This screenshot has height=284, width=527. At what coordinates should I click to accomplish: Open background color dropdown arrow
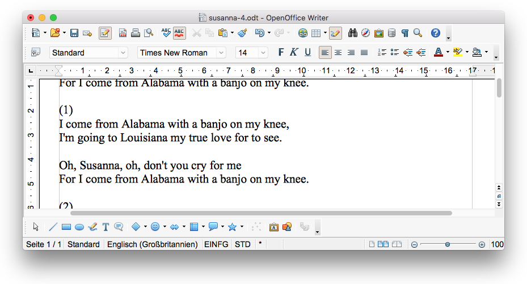click(x=487, y=52)
